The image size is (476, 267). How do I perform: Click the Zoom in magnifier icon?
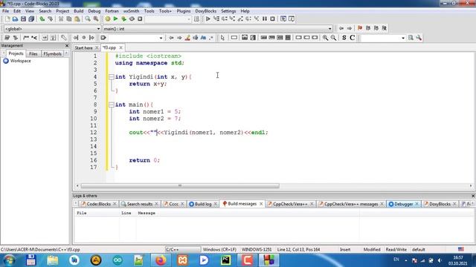point(326,38)
